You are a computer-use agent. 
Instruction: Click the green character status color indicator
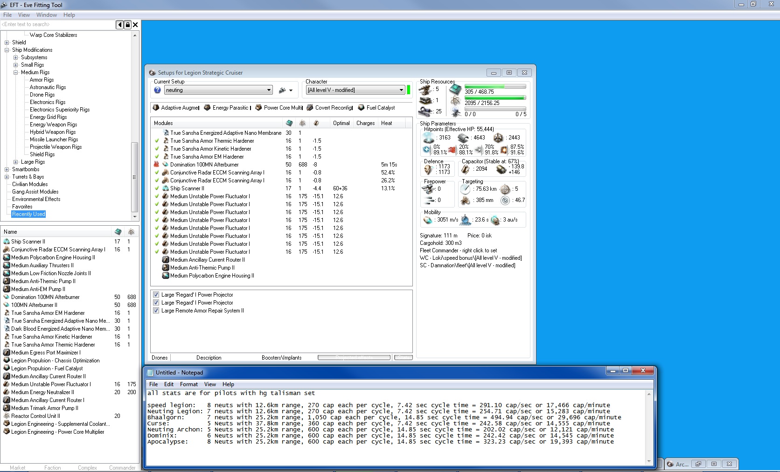point(409,90)
